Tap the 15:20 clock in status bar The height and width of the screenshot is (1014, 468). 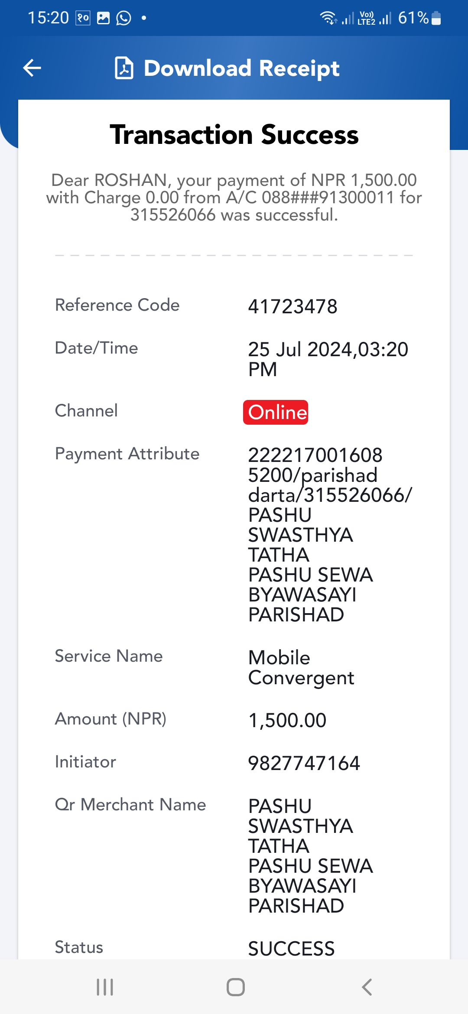[48, 18]
